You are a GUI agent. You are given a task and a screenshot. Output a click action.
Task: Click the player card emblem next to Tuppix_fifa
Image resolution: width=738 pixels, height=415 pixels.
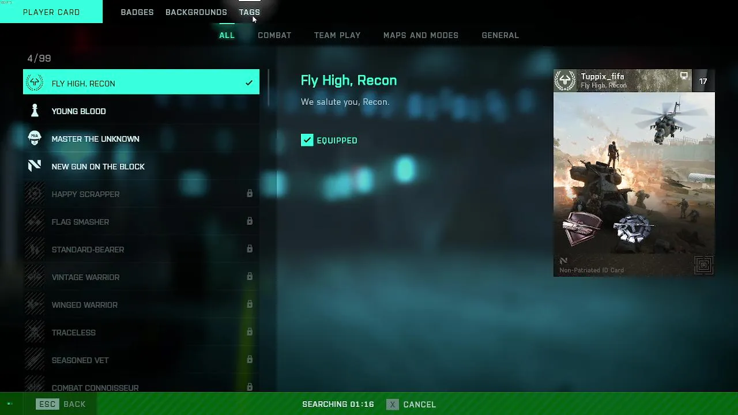pyautogui.click(x=565, y=81)
